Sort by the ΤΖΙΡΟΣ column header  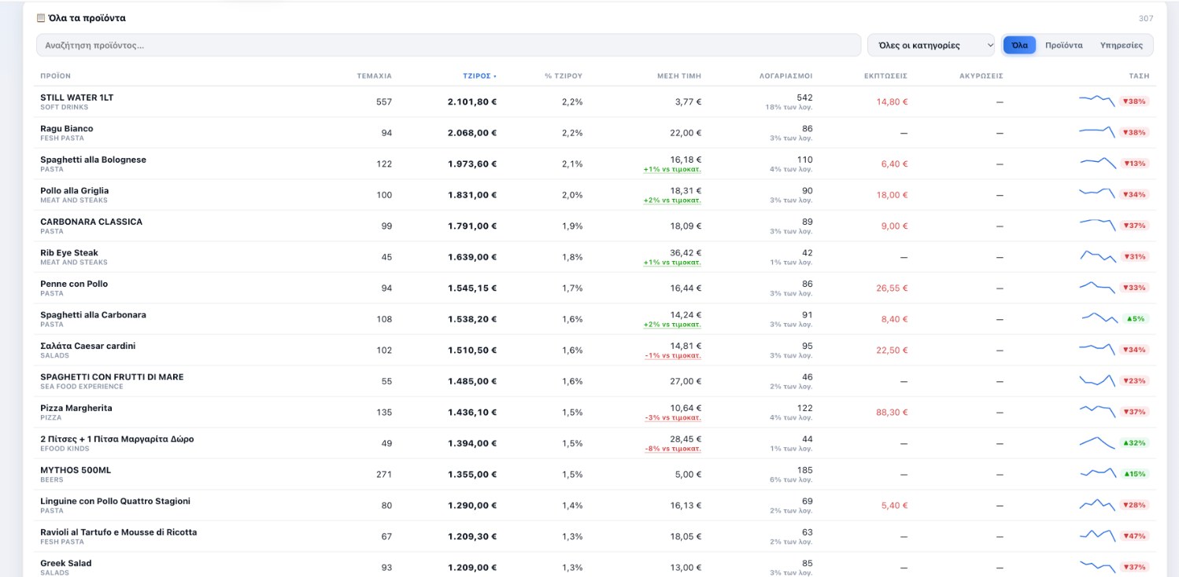point(479,76)
